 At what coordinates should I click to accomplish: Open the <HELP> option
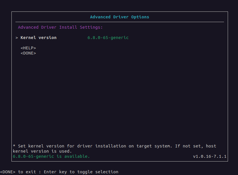click(x=28, y=48)
